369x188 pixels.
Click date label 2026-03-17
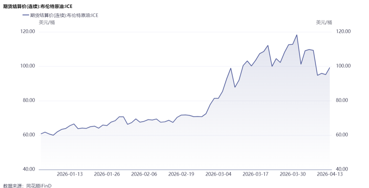[256, 174]
